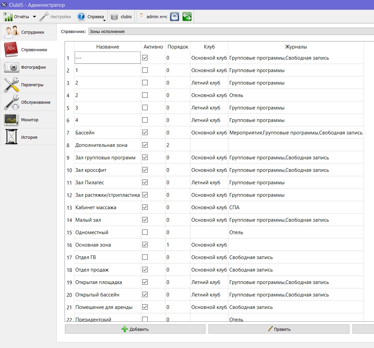
Task: Select the Открытая площадка name cell
Action: (108, 282)
